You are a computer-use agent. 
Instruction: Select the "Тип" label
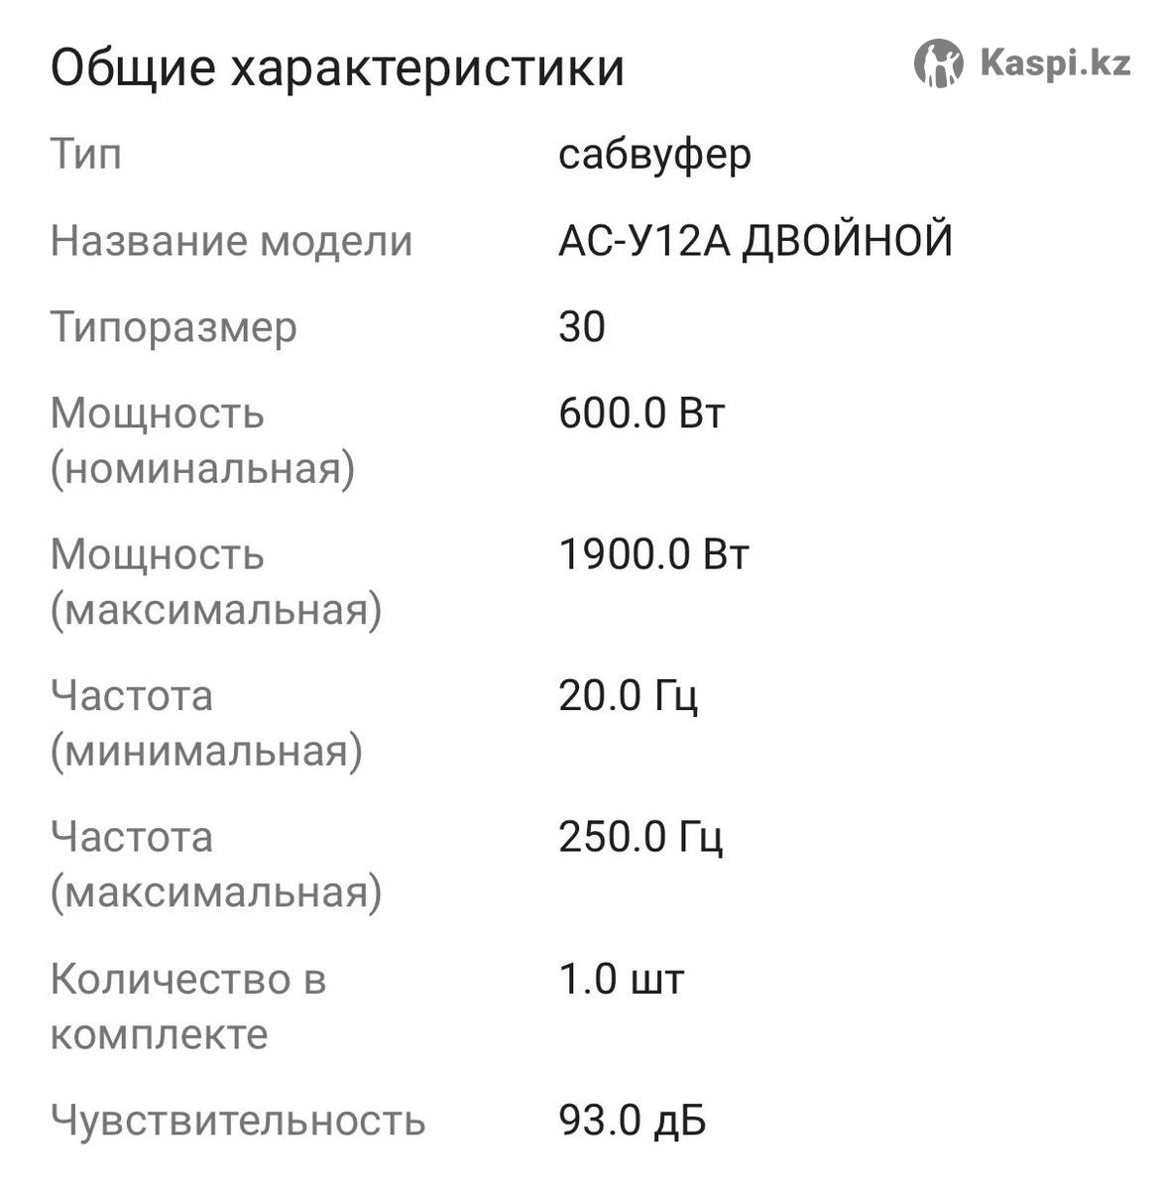(86, 155)
